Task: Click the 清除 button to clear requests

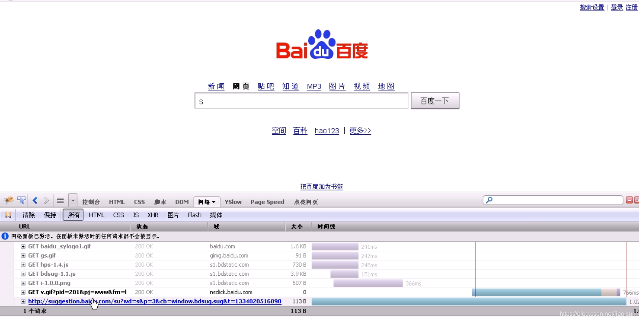Action: point(29,215)
